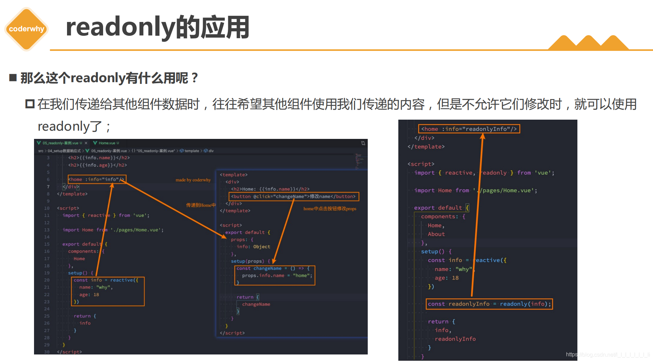Screen dimensions: 653x361
Task: Click the button @click="changeName" line
Action: [294, 197]
